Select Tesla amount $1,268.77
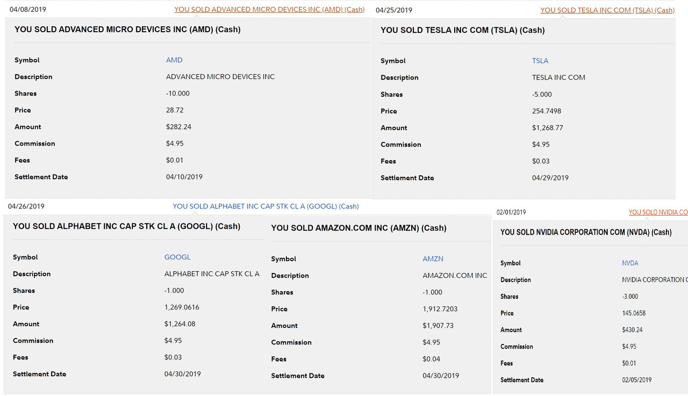The image size is (688, 396). tap(548, 128)
